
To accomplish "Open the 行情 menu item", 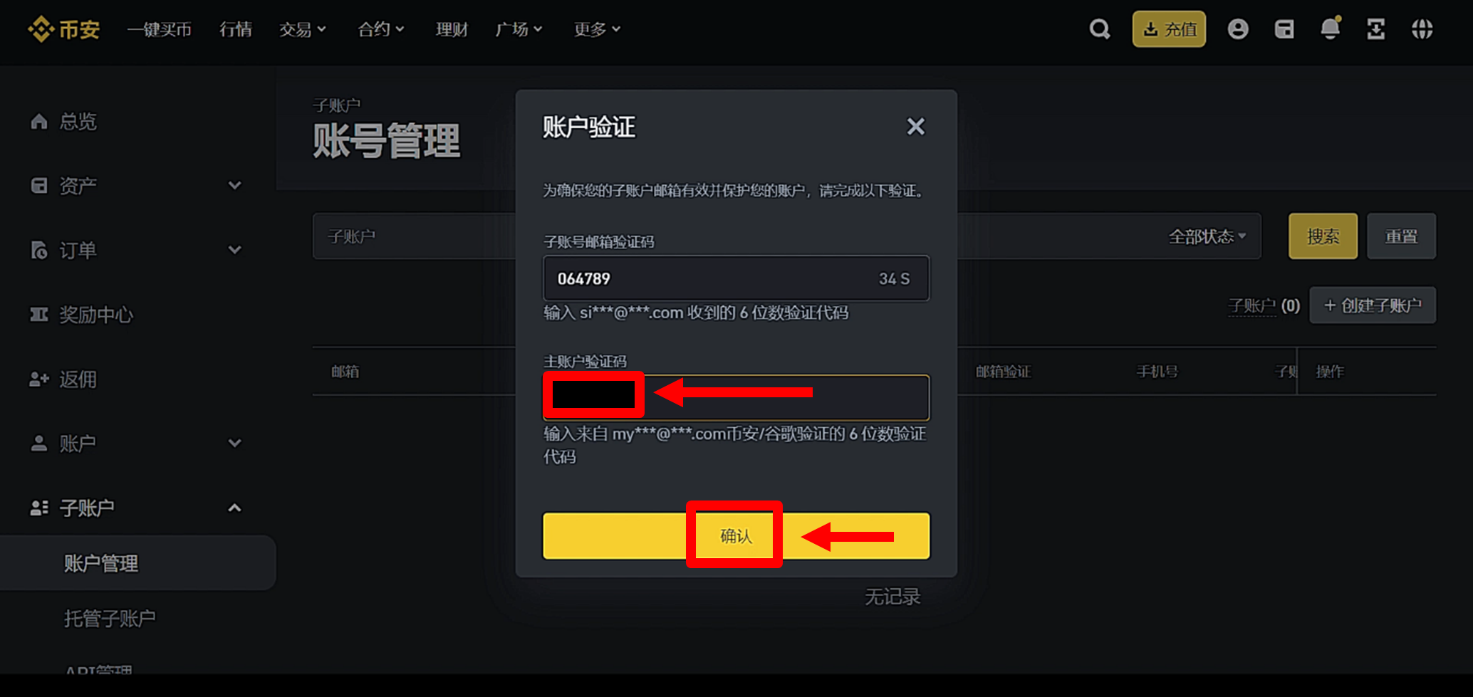I will coord(235,28).
